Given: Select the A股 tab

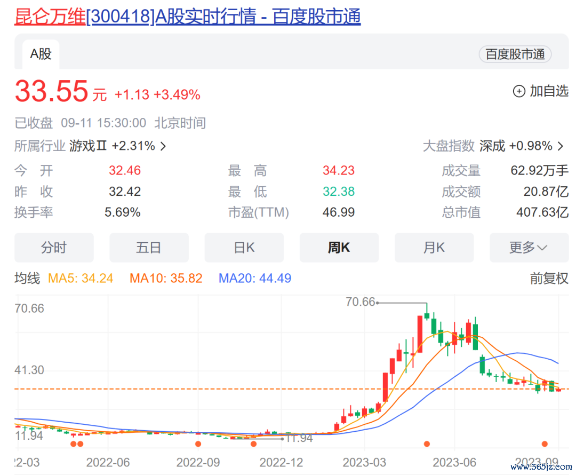Looking at the screenshot, I should [41, 54].
